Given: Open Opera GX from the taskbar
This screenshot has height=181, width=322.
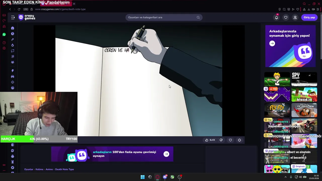Looking at the screenshot, I should pos(157,177).
